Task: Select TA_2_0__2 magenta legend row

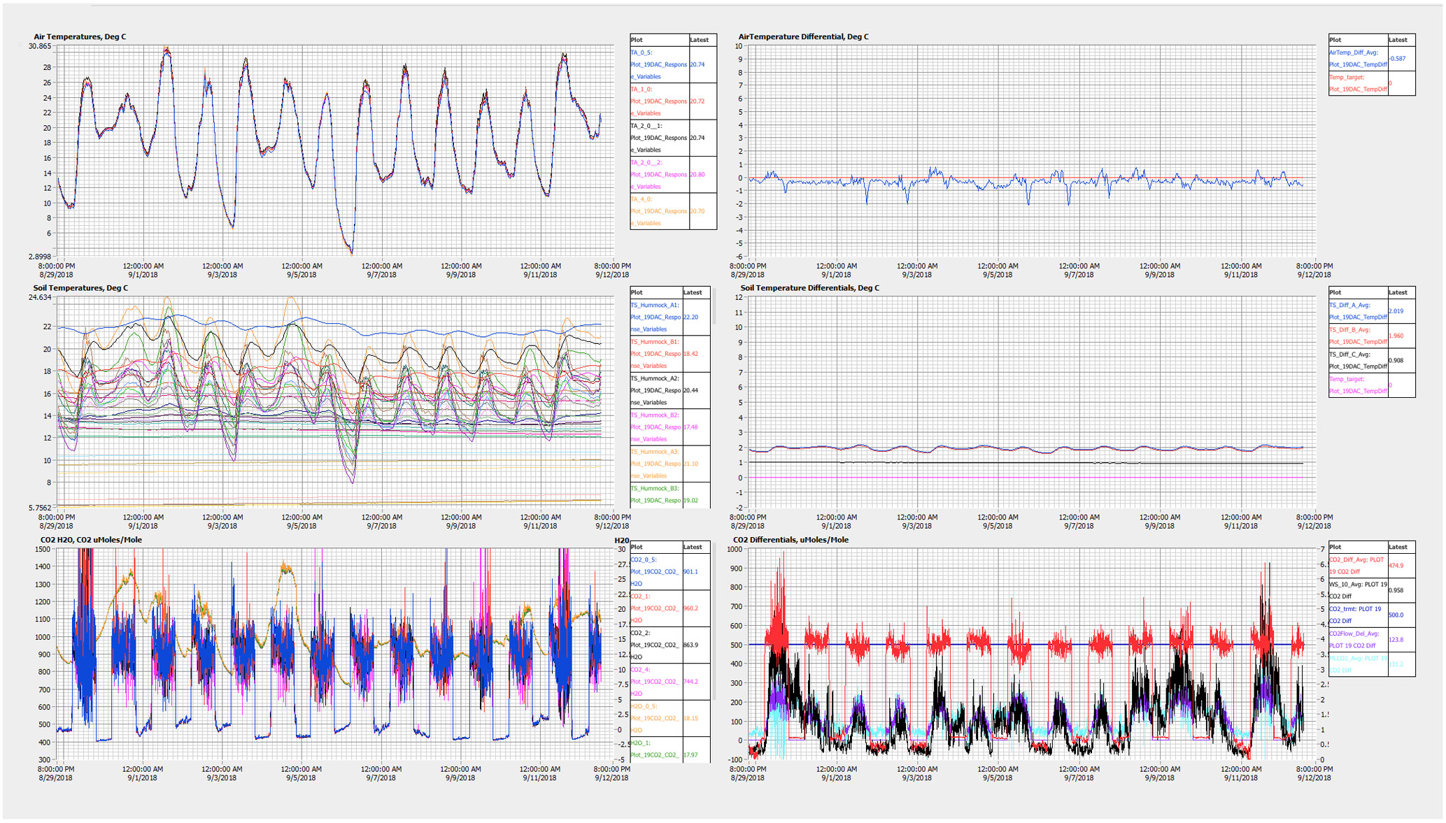Action: click(x=658, y=175)
